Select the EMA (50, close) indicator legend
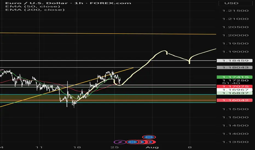 click(x=33, y=7)
